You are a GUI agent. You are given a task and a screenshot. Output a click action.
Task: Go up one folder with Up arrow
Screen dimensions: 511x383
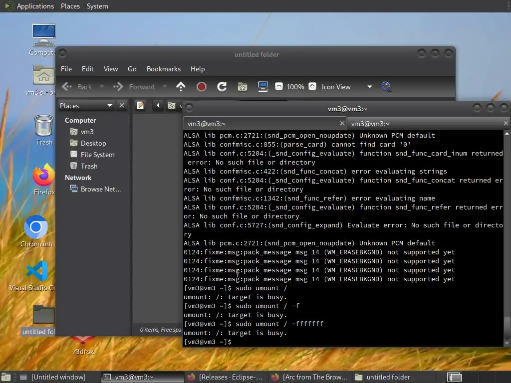[181, 87]
